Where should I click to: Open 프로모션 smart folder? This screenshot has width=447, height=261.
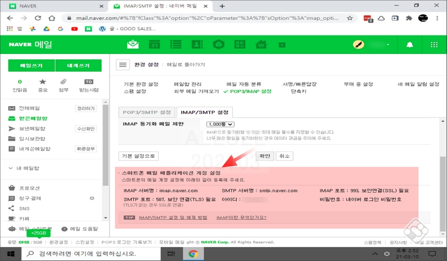29,188
